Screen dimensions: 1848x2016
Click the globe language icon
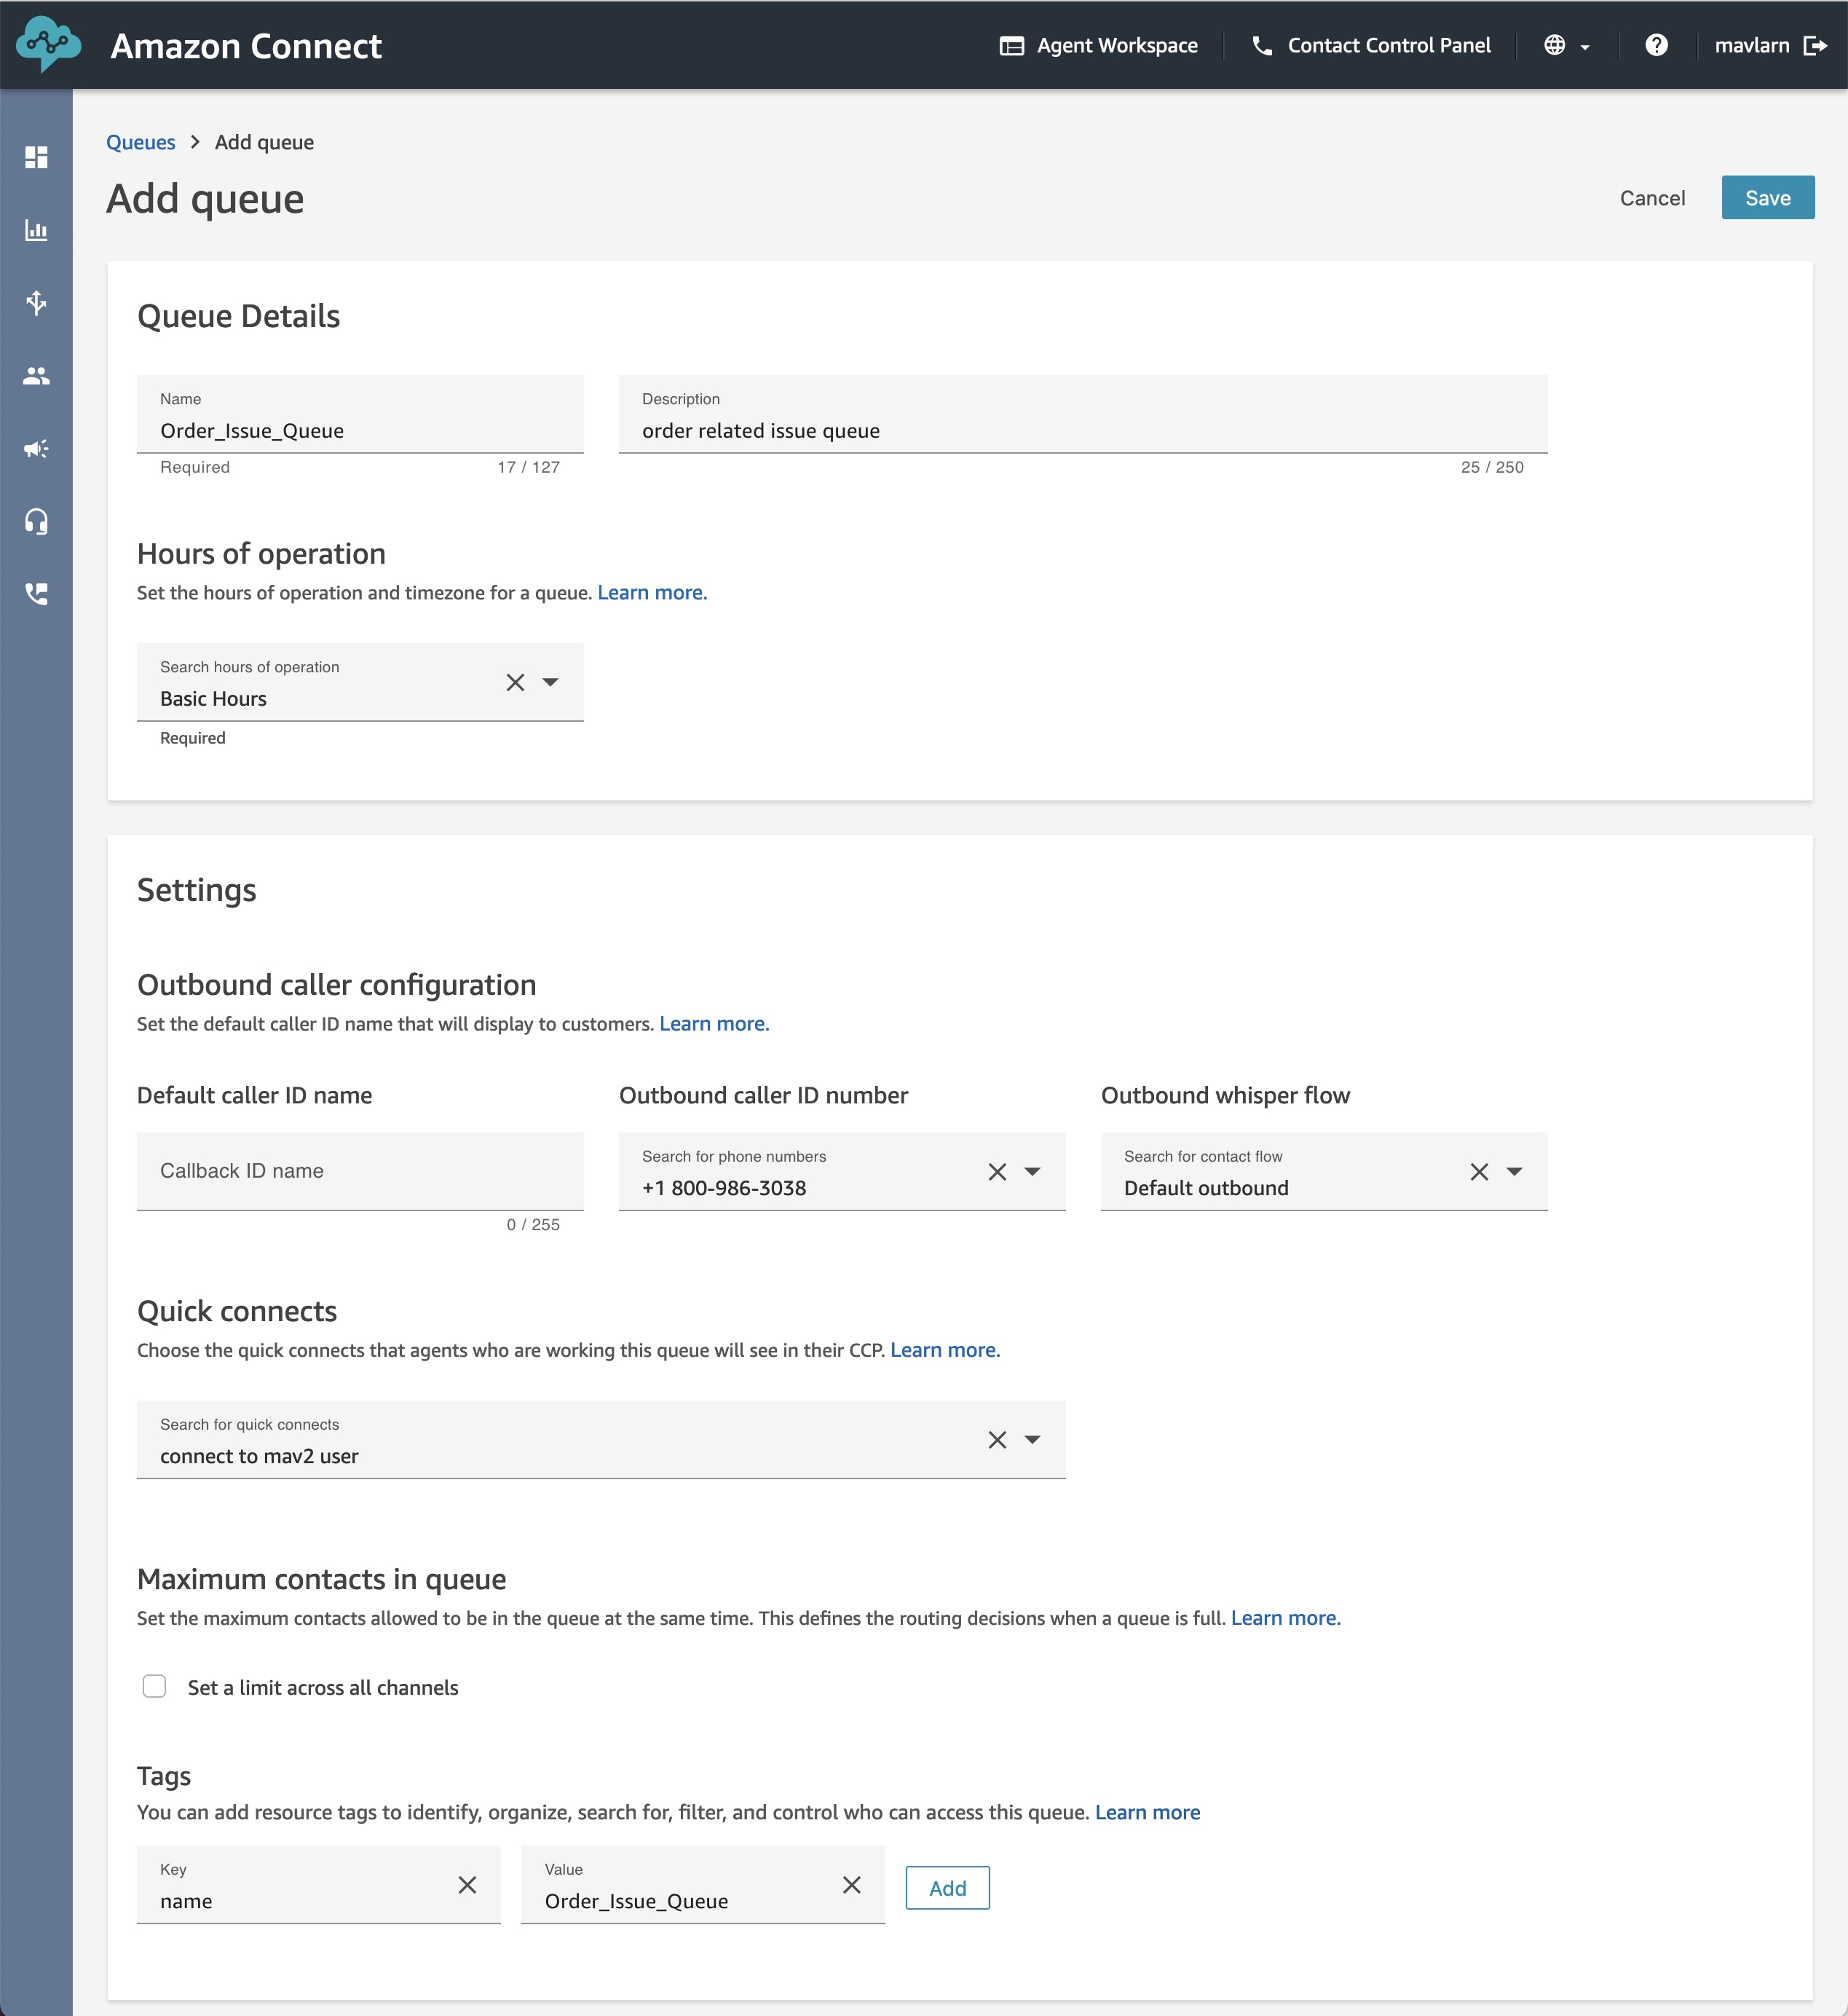[1554, 45]
